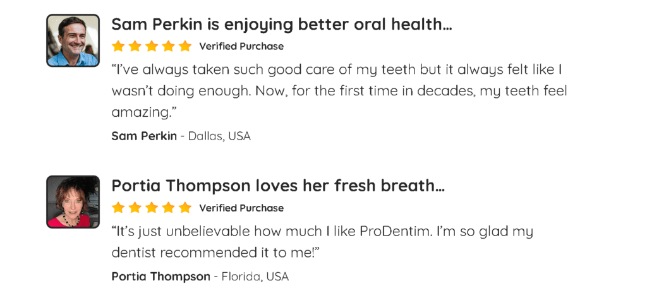Click Portia Thompson's profile photo

click(x=73, y=201)
